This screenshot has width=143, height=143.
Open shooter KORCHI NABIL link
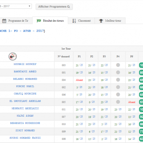(x=25, y=86)
